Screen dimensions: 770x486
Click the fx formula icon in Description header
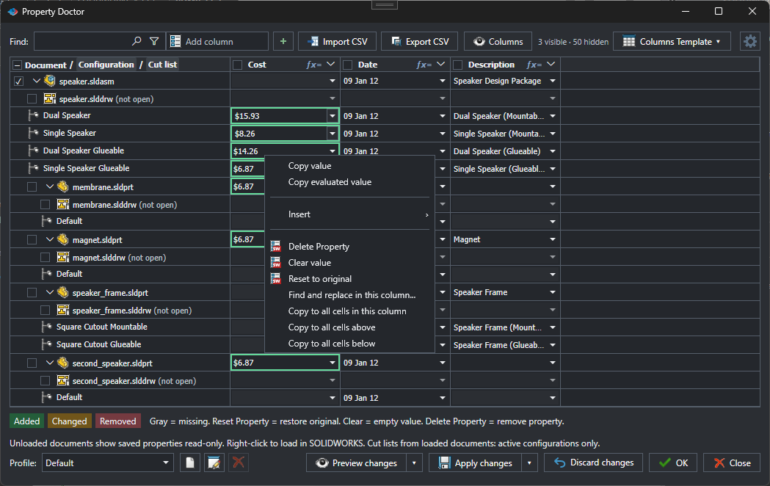click(534, 65)
